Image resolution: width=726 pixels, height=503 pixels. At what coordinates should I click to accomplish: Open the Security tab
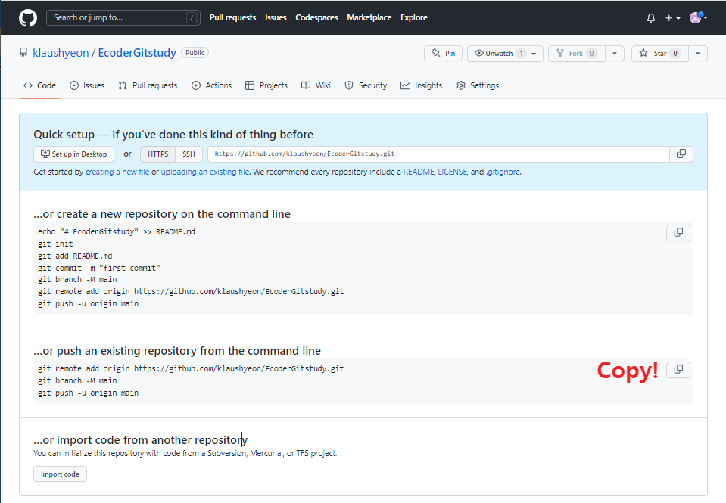[366, 85]
